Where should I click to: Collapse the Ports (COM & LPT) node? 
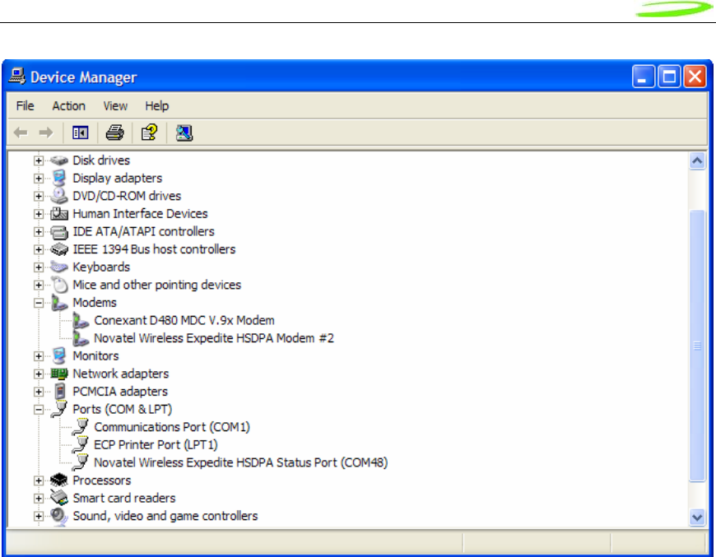tap(39, 410)
